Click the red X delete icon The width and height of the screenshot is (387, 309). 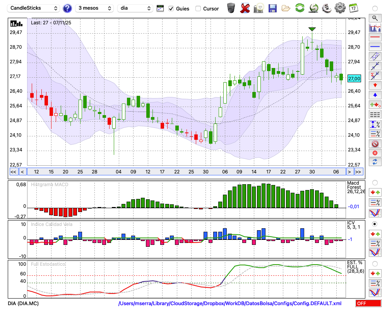pyautogui.click(x=245, y=8)
